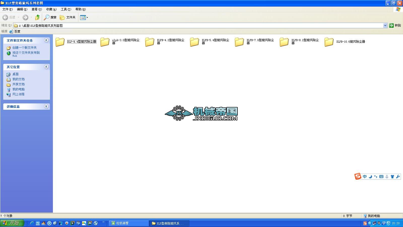Open the network connection tray icon
The height and width of the screenshot is (227, 403).
[375, 223]
